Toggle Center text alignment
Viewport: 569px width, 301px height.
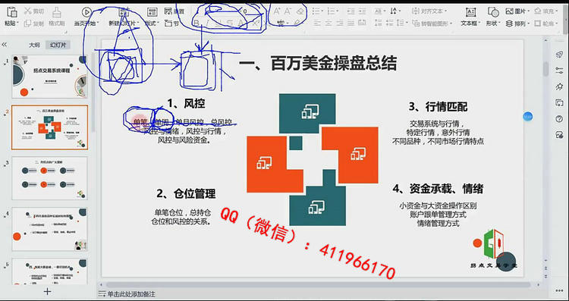click(x=328, y=24)
